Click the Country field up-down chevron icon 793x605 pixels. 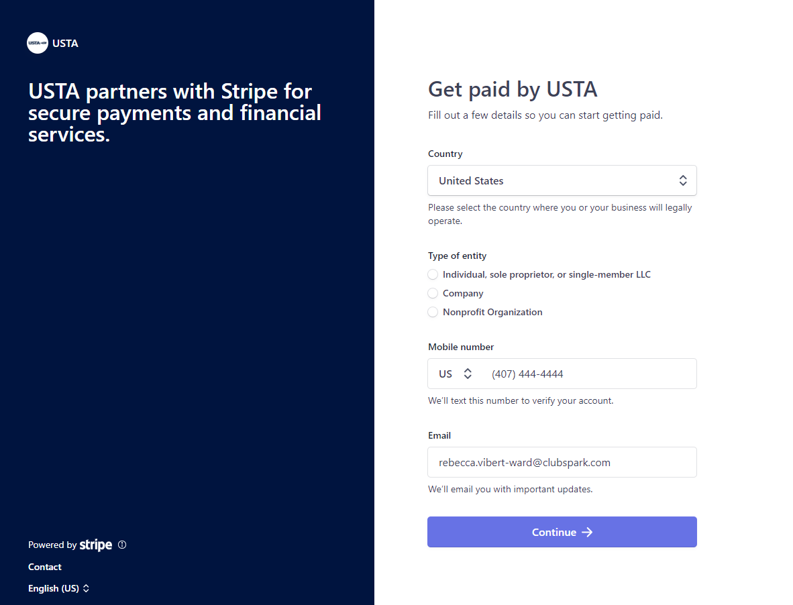tap(683, 180)
